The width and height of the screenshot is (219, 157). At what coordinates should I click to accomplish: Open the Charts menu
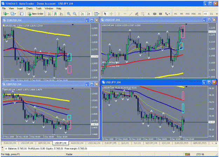29,8
